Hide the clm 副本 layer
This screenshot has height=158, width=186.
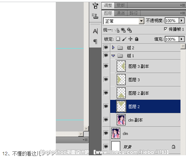(x=106, y=119)
